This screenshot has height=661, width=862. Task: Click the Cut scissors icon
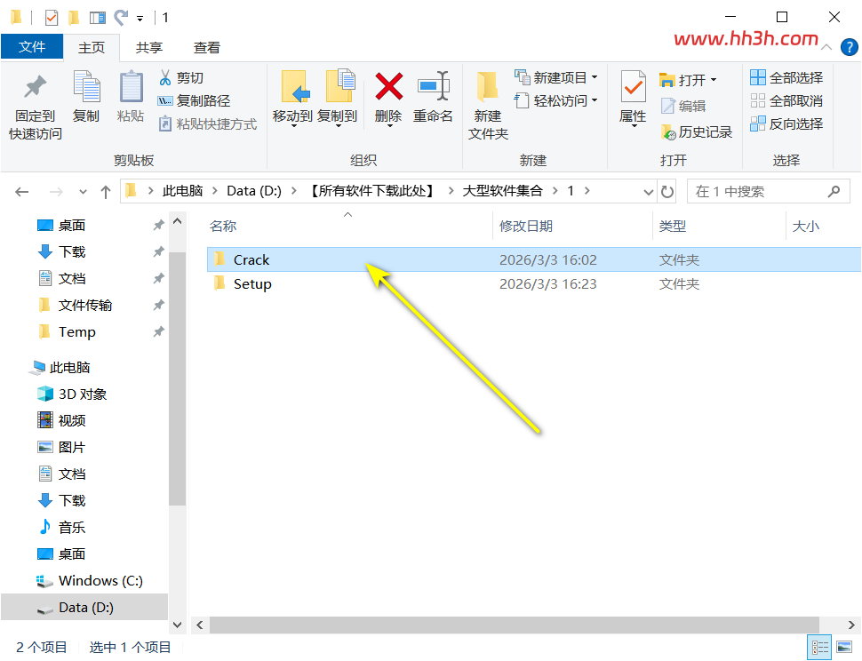coord(165,77)
